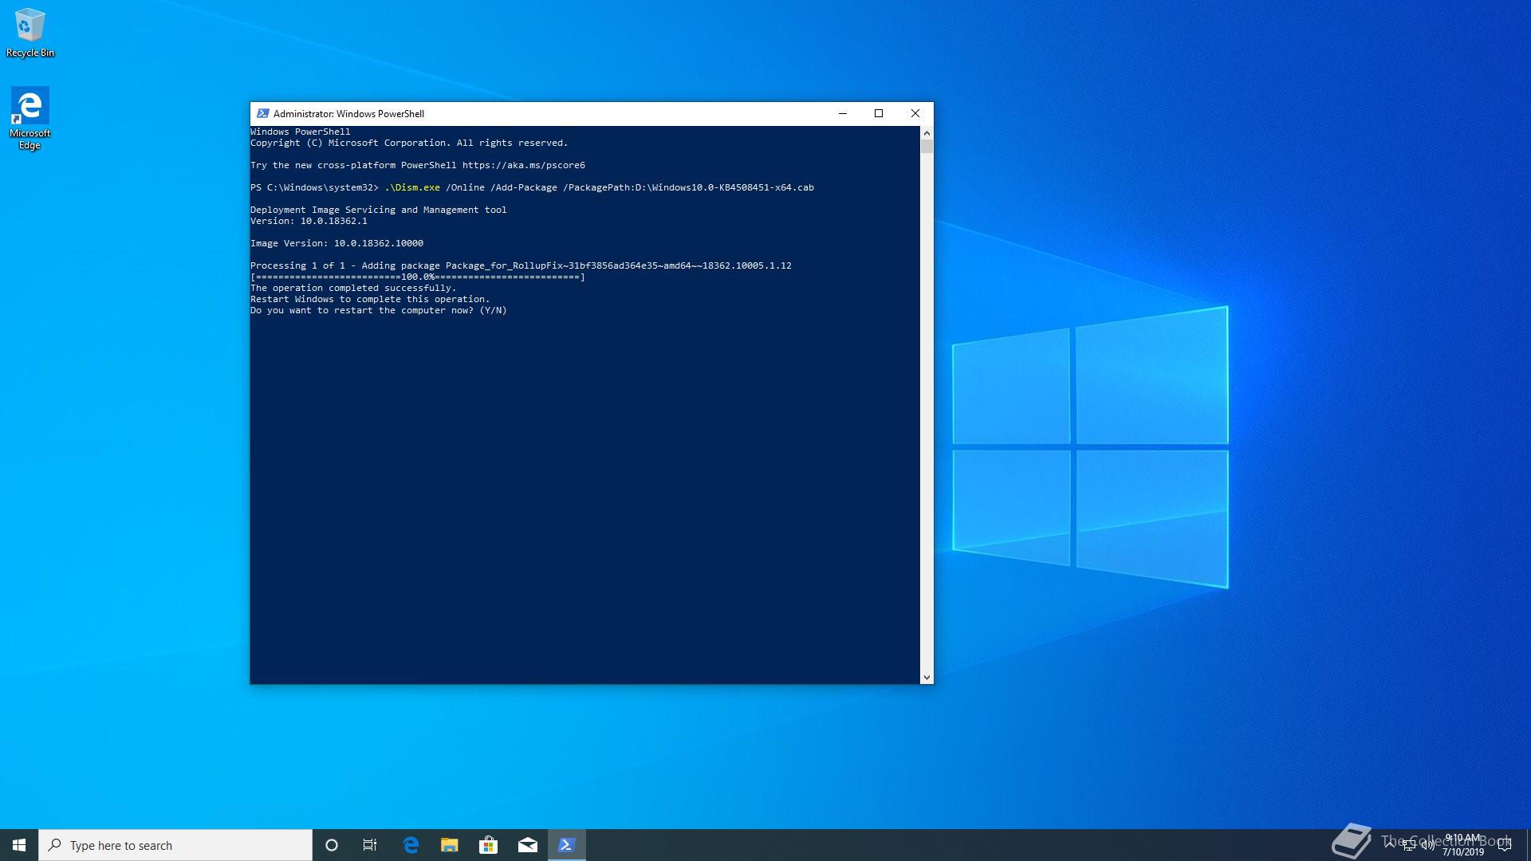
Task: Open Microsoft Store from taskbar
Action: pyautogui.click(x=488, y=844)
